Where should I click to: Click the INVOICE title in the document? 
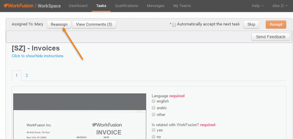(x=109, y=133)
